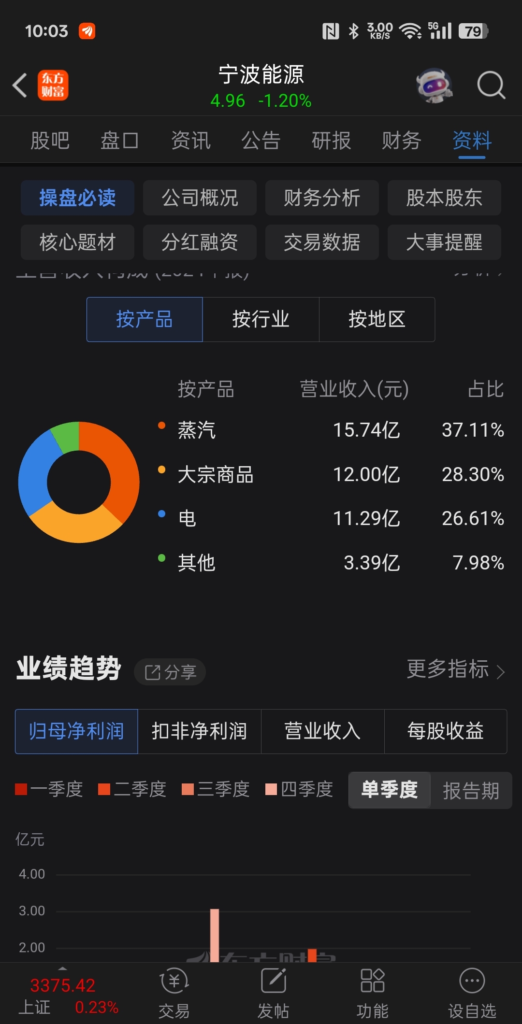Select the 按行业 breakdown option
Image resolution: width=522 pixels, height=1024 pixels.
pos(261,319)
